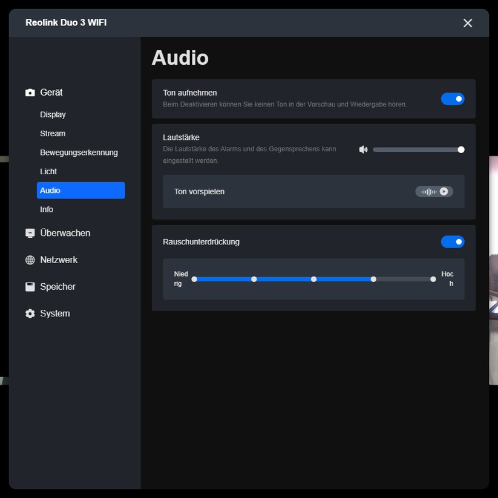Click the speaker icon in the Lautstärke row
Screen dimensions: 498x498
coord(363,149)
